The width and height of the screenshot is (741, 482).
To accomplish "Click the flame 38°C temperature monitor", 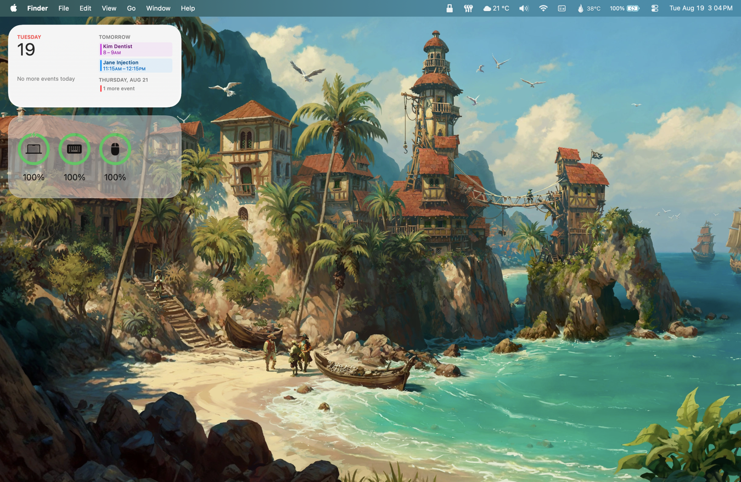I will click(x=589, y=8).
